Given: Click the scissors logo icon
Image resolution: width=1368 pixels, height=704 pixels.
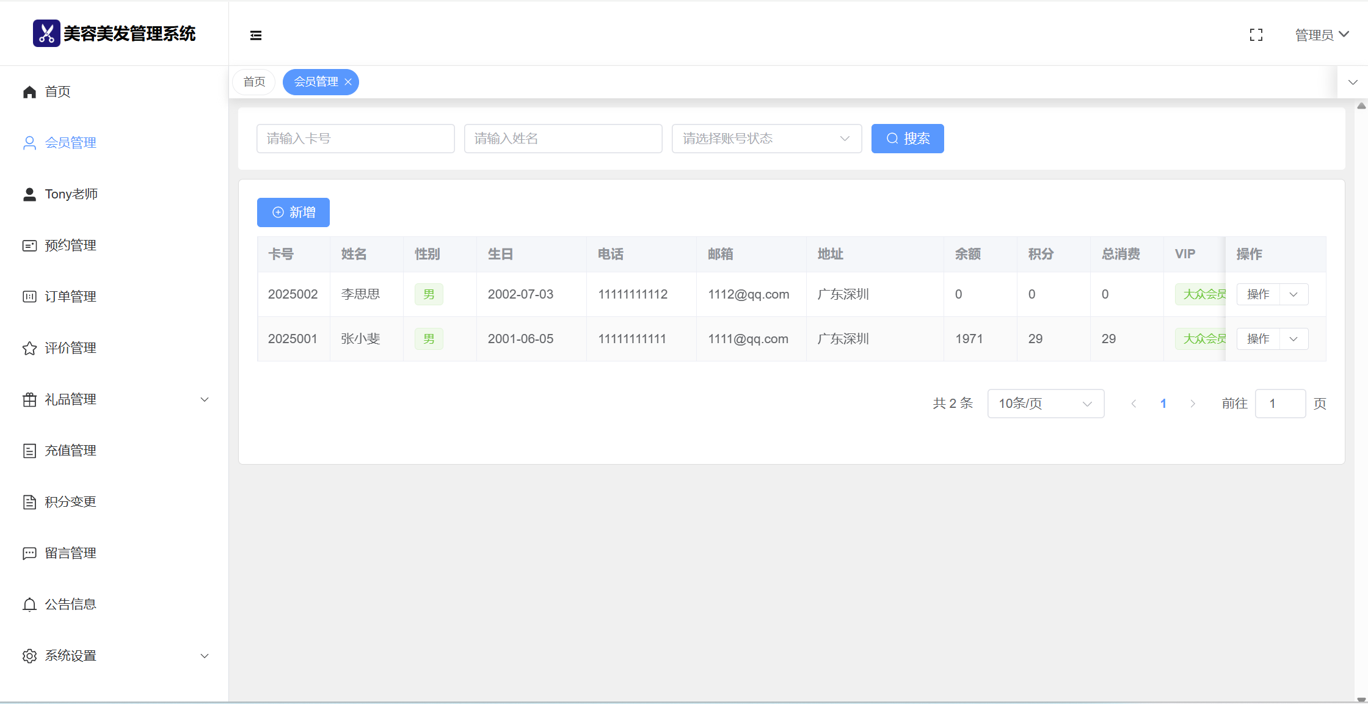Looking at the screenshot, I should tap(46, 33).
